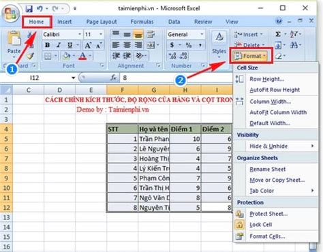Apply the red font color
The height and width of the screenshot is (252, 323).
point(82,56)
